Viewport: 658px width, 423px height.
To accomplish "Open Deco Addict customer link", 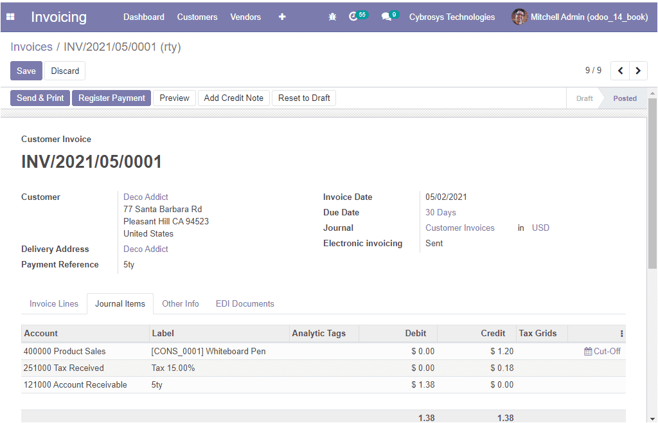I will click(146, 197).
